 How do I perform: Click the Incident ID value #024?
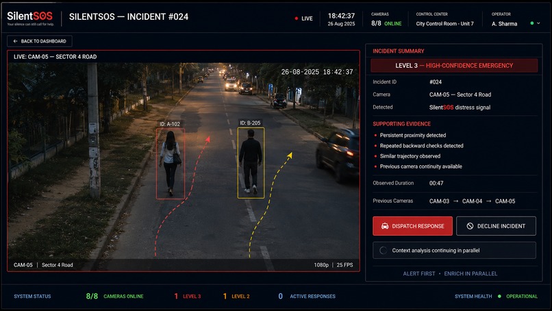(x=436, y=82)
